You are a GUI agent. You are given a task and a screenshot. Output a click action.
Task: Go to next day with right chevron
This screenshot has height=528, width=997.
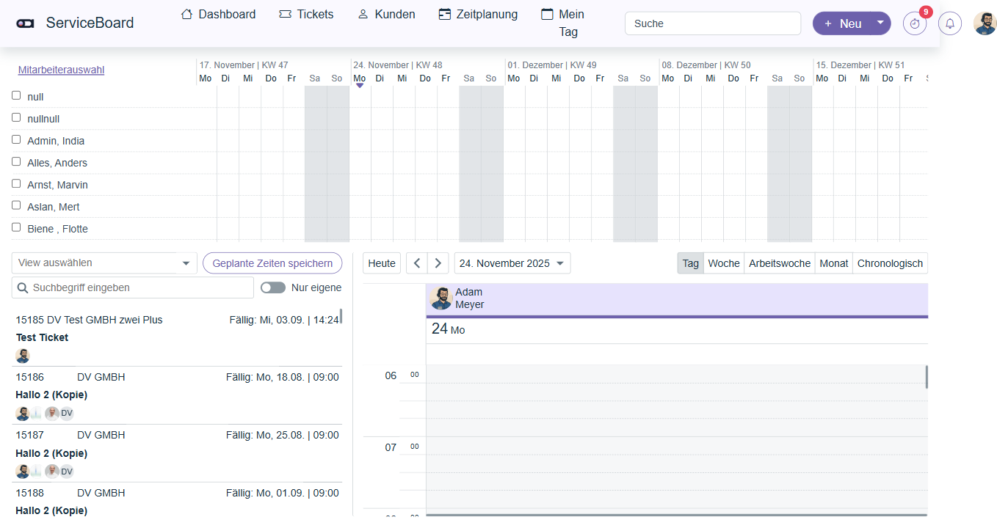438,263
